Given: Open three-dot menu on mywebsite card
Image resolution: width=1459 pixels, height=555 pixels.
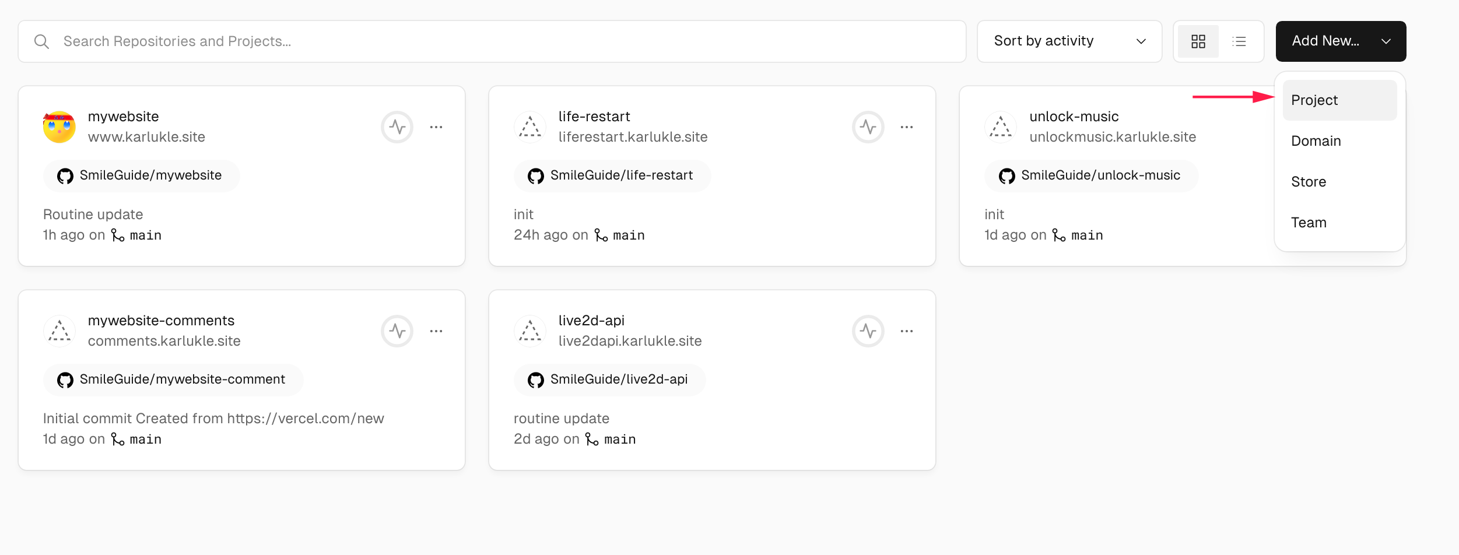Looking at the screenshot, I should click(436, 127).
